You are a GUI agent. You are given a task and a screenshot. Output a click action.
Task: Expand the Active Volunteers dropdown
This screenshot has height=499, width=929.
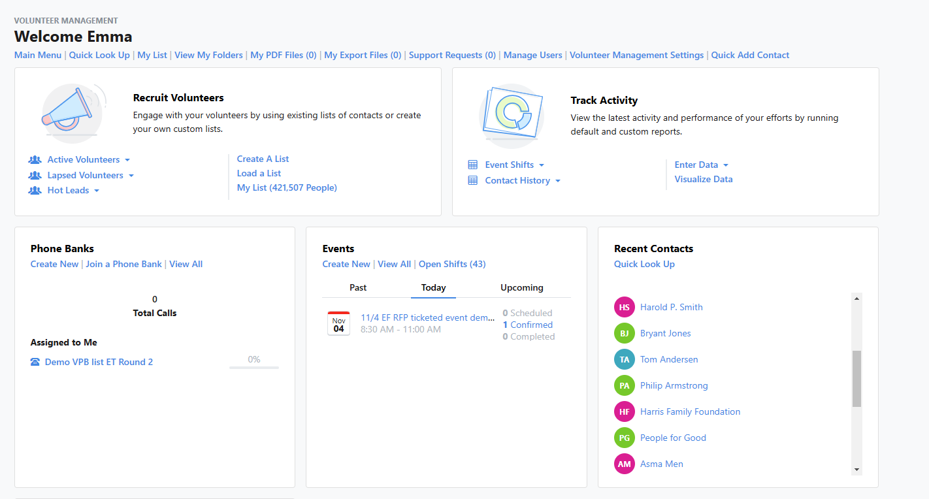(127, 160)
